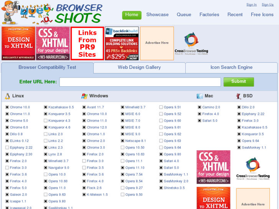The width and height of the screenshot is (279, 209).
Task: Open the Factories page
Action: (x=209, y=15)
